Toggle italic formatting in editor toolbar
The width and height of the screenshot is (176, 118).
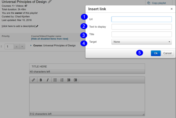click(48, 80)
